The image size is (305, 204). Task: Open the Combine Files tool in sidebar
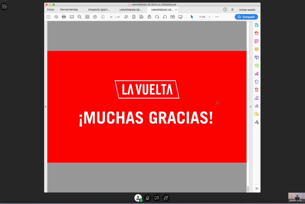256,58
